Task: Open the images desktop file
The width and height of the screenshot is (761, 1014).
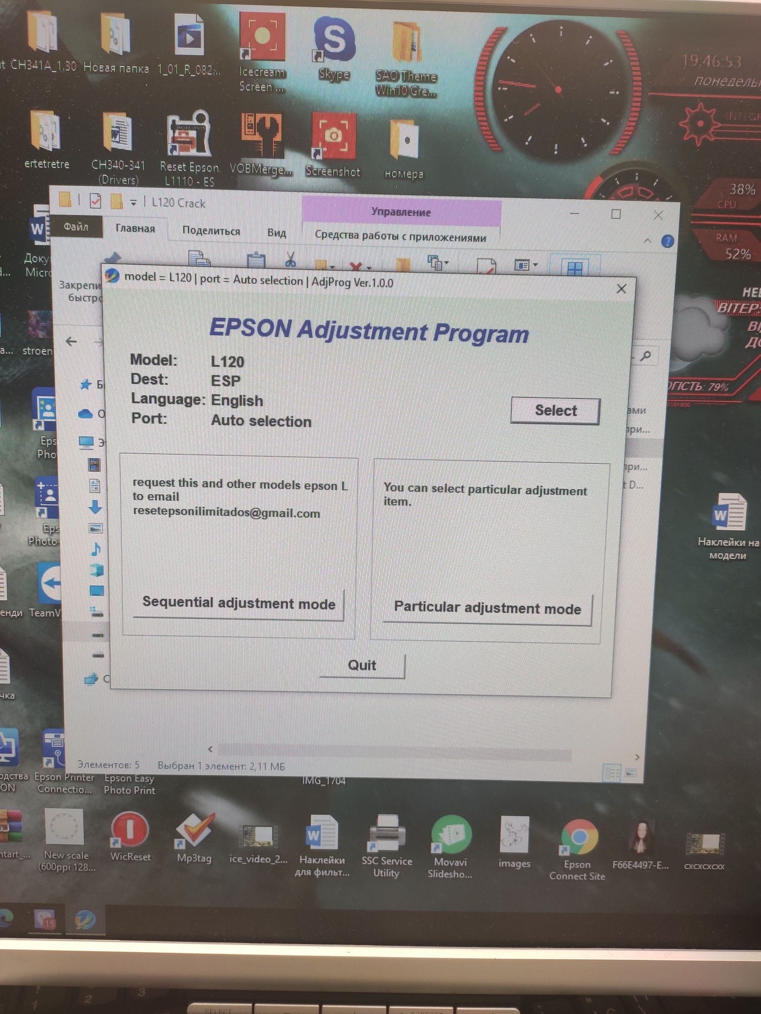Action: coord(514,843)
